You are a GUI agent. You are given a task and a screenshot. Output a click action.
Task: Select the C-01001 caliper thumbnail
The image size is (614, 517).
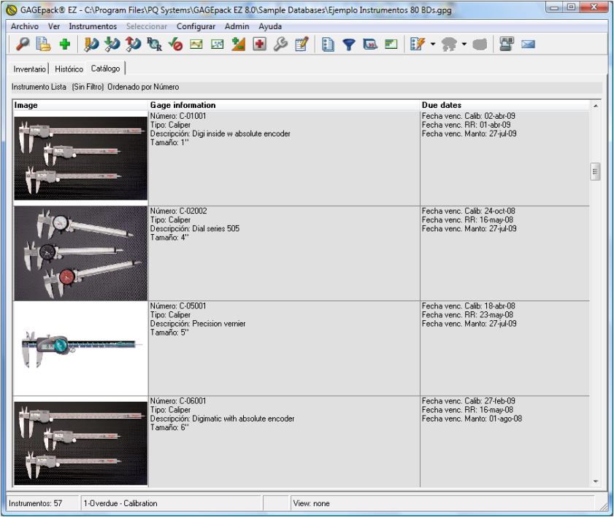pos(80,158)
